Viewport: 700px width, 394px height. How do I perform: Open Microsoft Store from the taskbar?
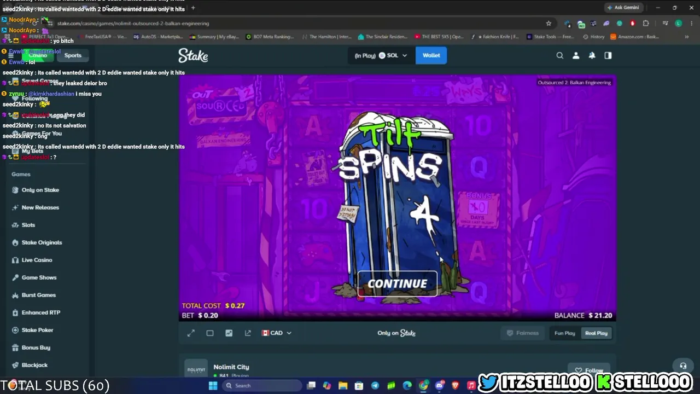(x=359, y=385)
